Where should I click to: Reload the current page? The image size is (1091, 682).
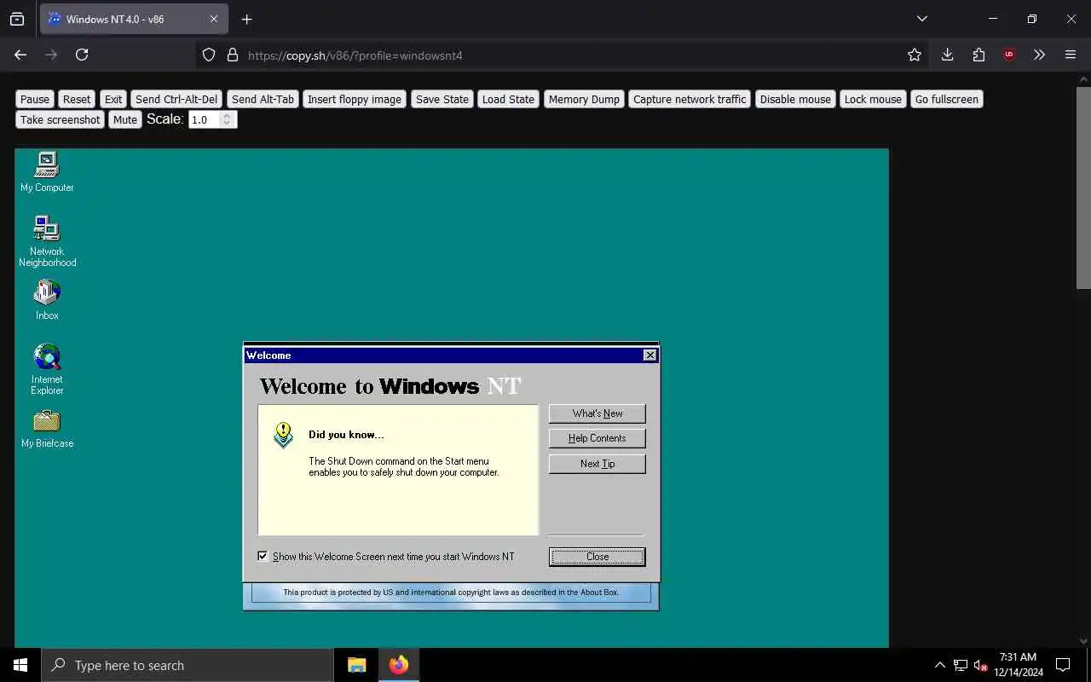[82, 55]
